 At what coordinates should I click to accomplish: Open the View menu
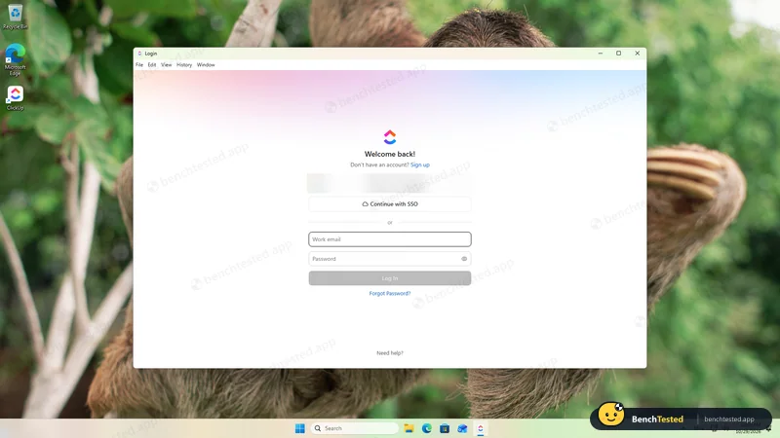166,65
